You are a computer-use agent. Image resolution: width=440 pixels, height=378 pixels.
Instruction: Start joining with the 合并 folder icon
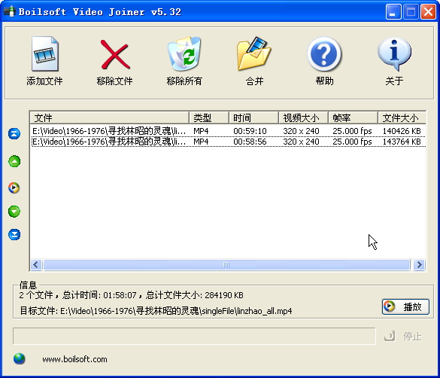pyautogui.click(x=254, y=53)
